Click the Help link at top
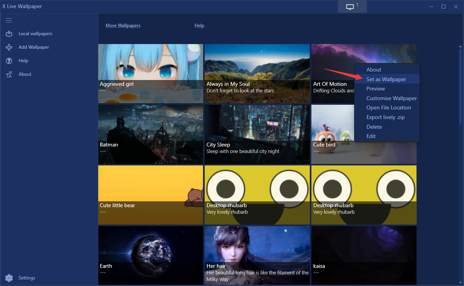 click(199, 26)
